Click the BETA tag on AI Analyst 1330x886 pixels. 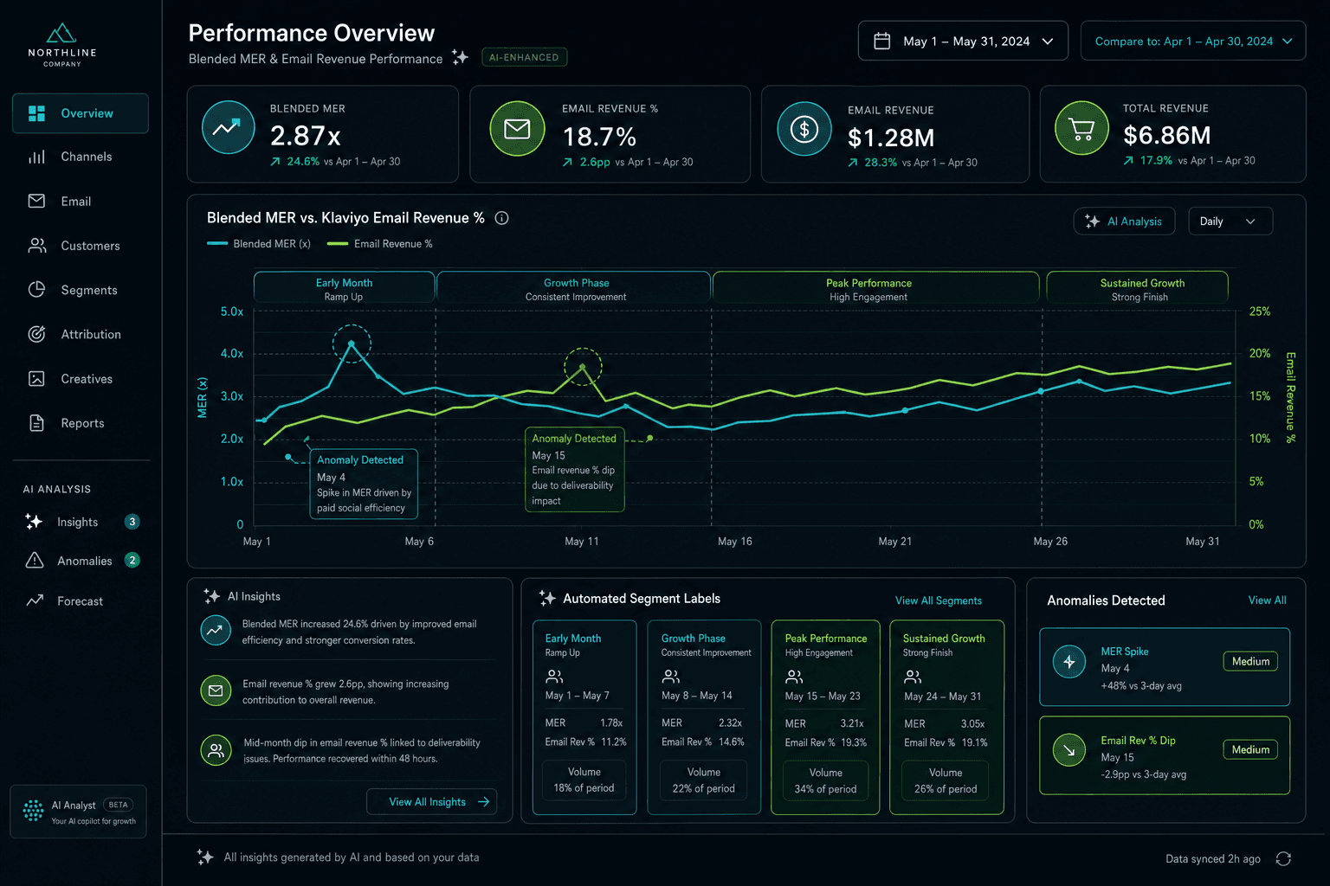coord(118,805)
